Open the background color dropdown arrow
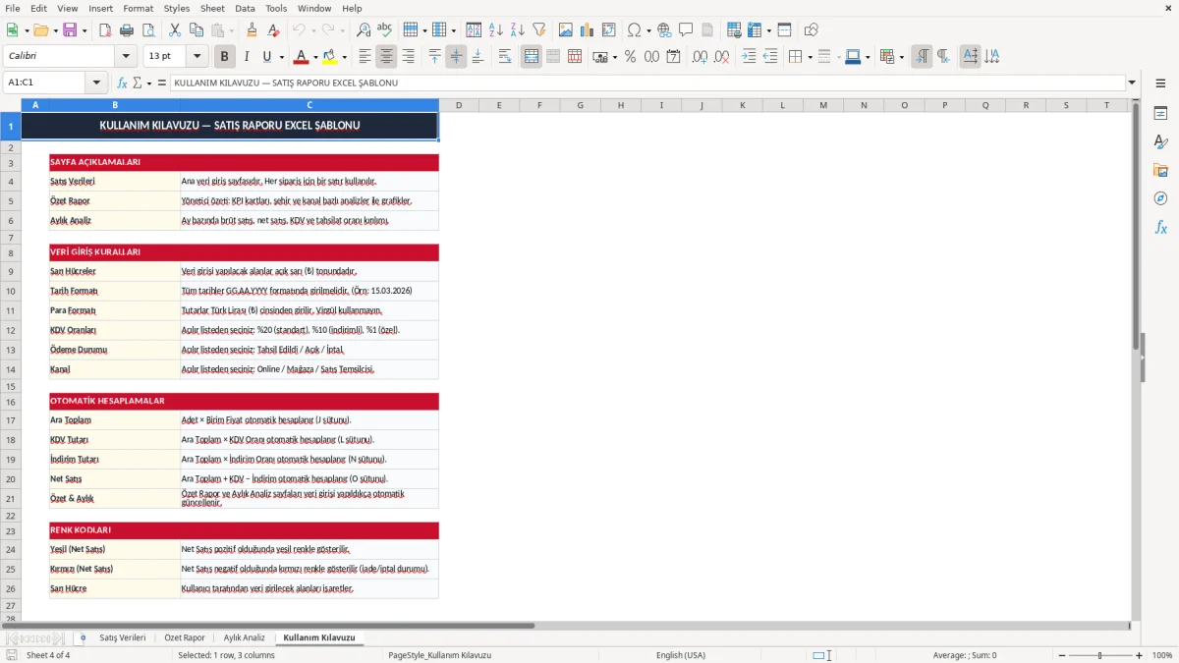The width and height of the screenshot is (1179, 663). [345, 57]
